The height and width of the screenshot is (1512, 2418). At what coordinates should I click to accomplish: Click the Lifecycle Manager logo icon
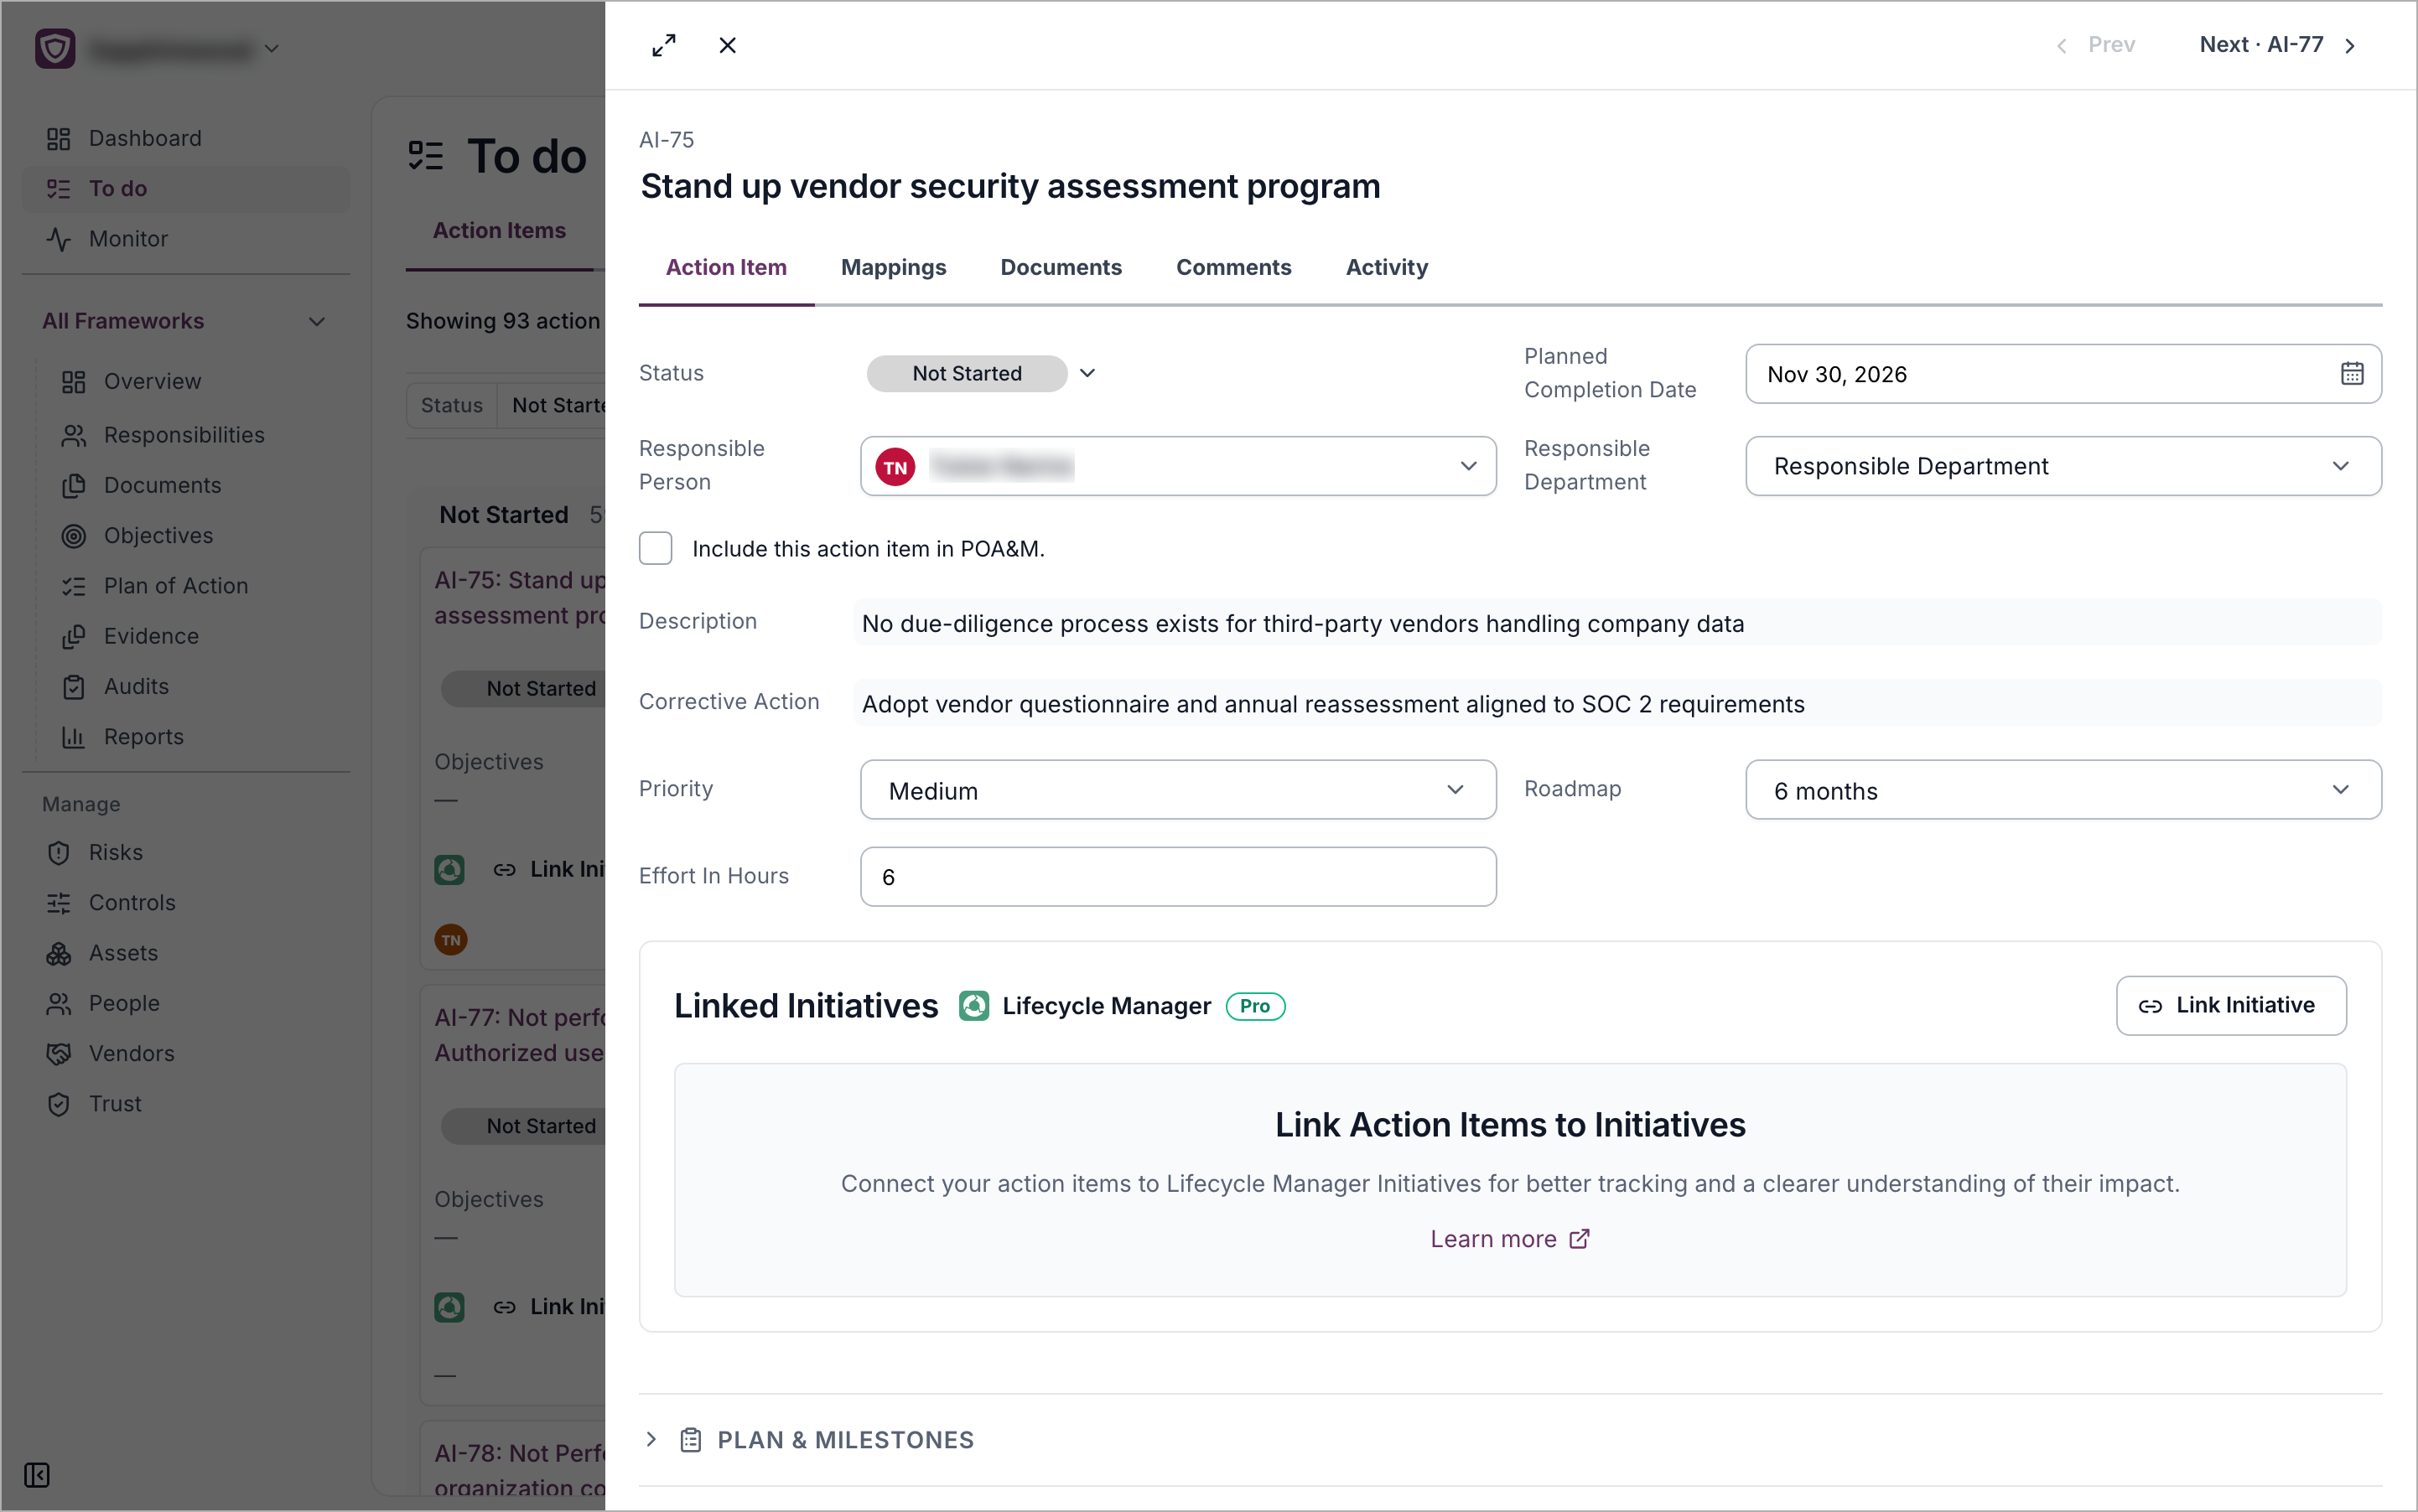973,1005
